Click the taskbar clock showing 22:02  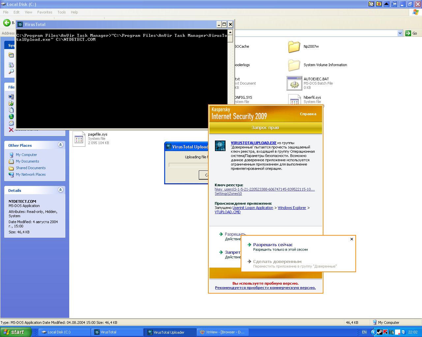[x=413, y=332]
